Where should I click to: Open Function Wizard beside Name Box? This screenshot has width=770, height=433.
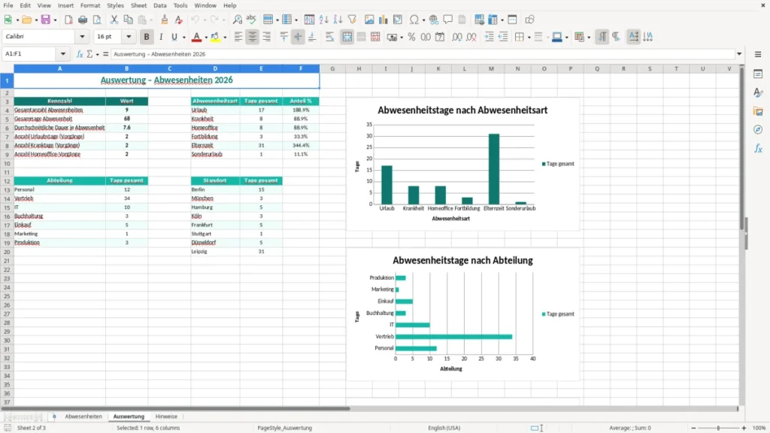point(80,54)
